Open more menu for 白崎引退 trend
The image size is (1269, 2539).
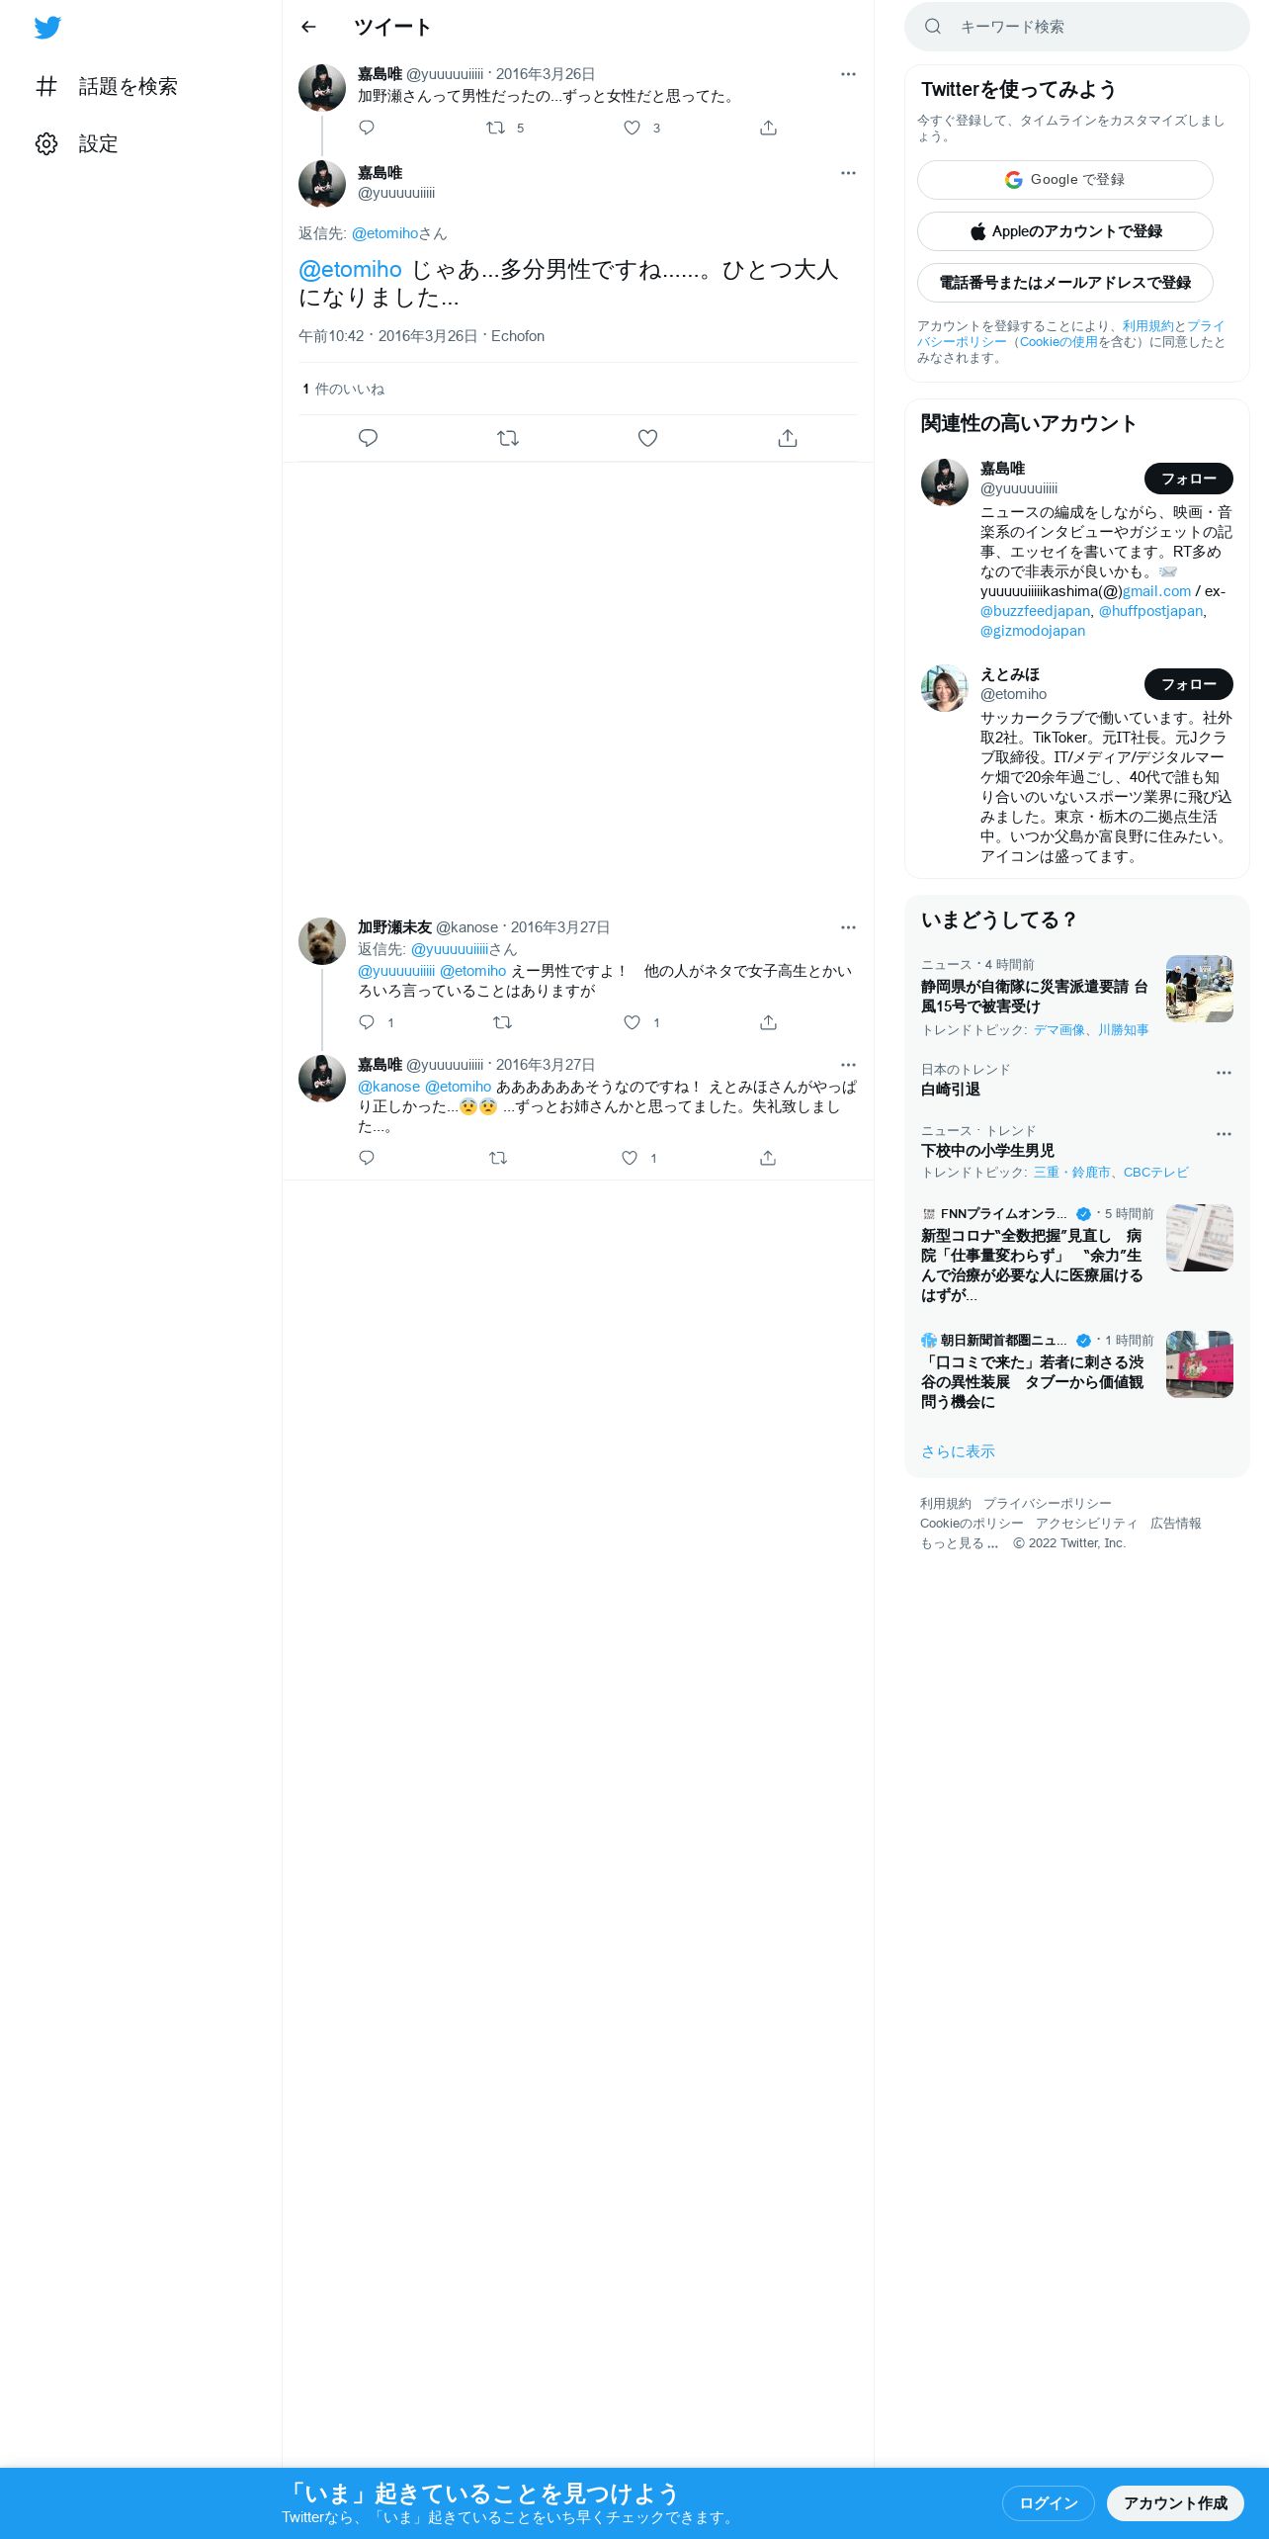coord(1224,1073)
